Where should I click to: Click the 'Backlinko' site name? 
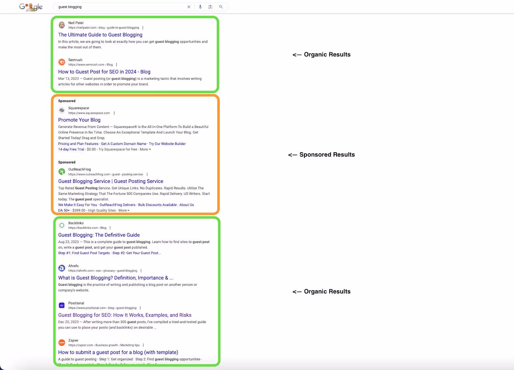(x=76, y=223)
